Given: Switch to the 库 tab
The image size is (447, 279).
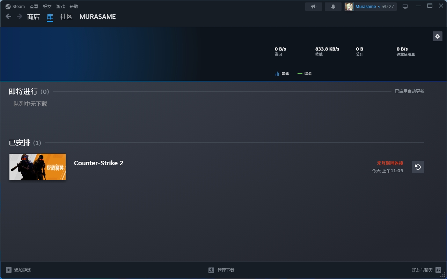Looking at the screenshot, I should (x=50, y=17).
